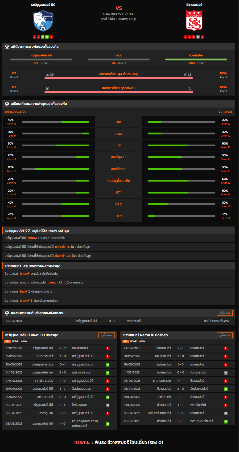Click the Erzurumspor BB team logo
The width and height of the screenshot is (239, 452).
tap(43, 21)
